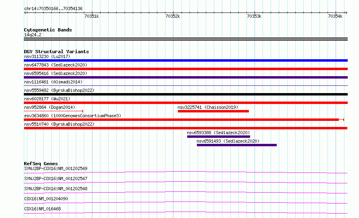Open the nsv6593388 (Sedlazeck2020) label

218,133
